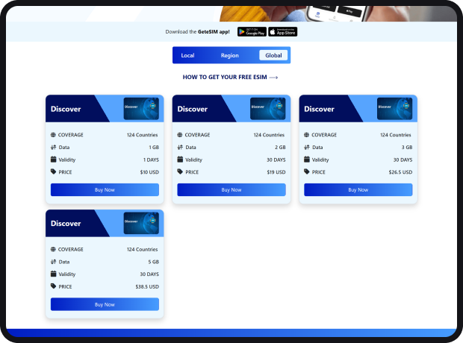
Task: Click the globe coverage icon on 5 GB plan
Action: (53, 249)
